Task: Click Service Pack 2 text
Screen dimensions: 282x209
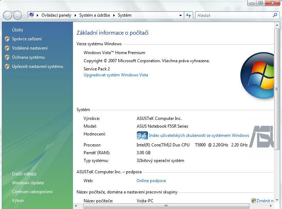Action: click(x=97, y=69)
